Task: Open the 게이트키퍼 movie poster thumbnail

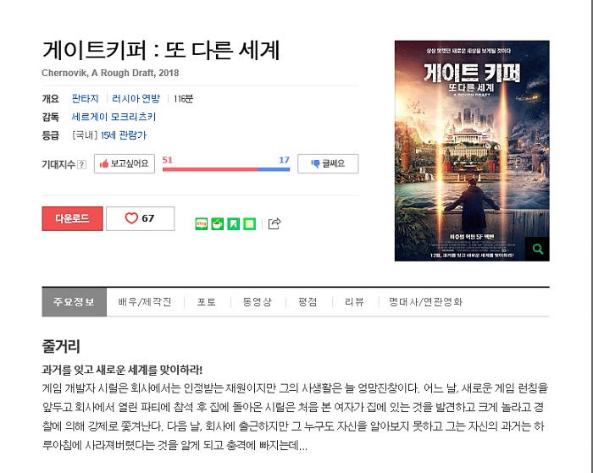Action: 472,151
